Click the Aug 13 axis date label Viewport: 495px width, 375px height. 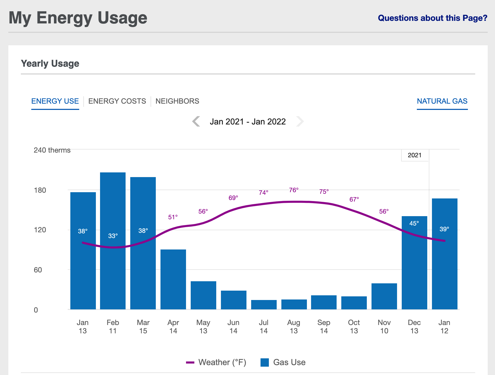tap(294, 327)
